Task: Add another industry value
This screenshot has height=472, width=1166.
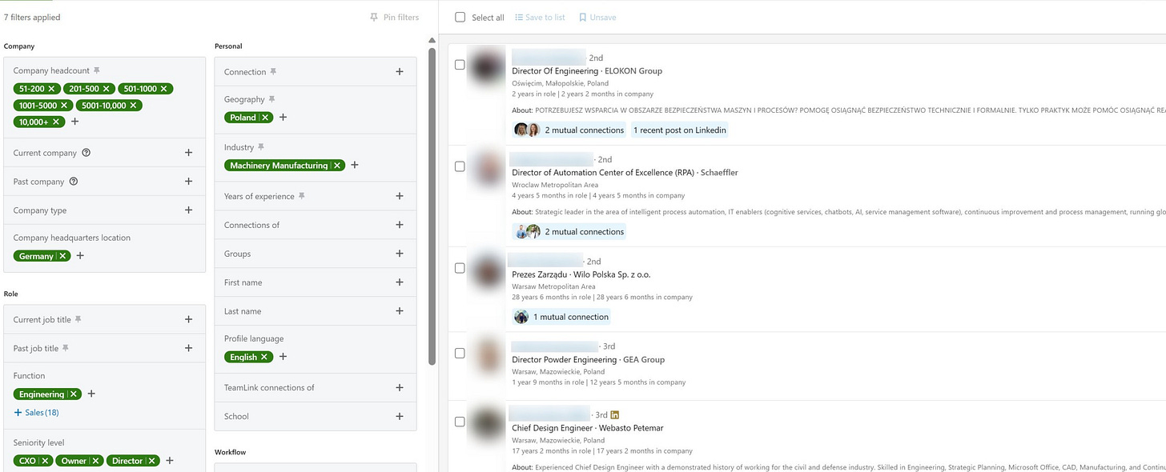Action: [355, 166]
